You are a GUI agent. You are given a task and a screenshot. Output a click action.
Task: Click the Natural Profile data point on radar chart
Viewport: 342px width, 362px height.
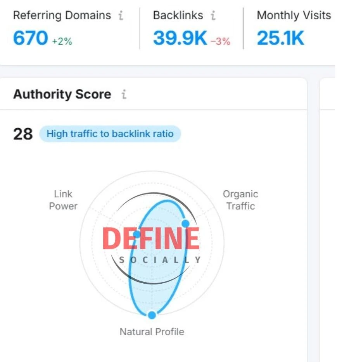pos(152,315)
